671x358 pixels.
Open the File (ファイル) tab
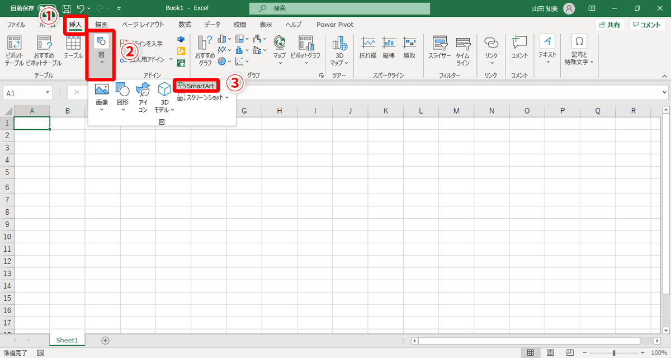click(x=16, y=25)
